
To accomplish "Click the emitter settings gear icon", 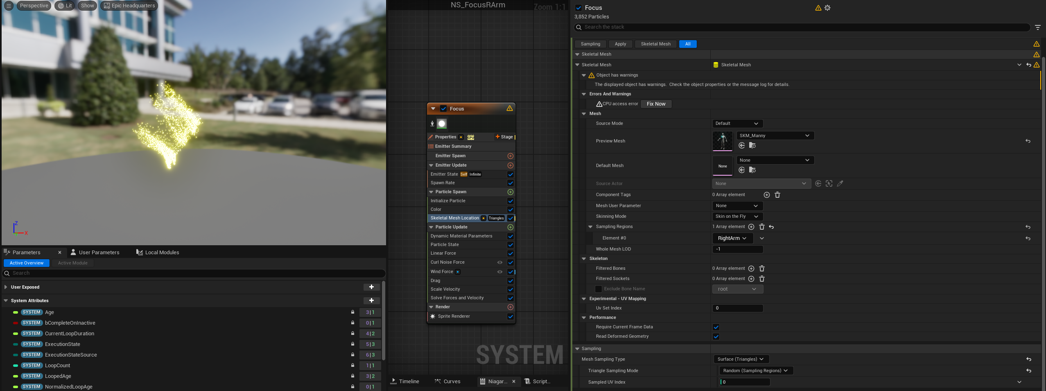I will [x=827, y=8].
